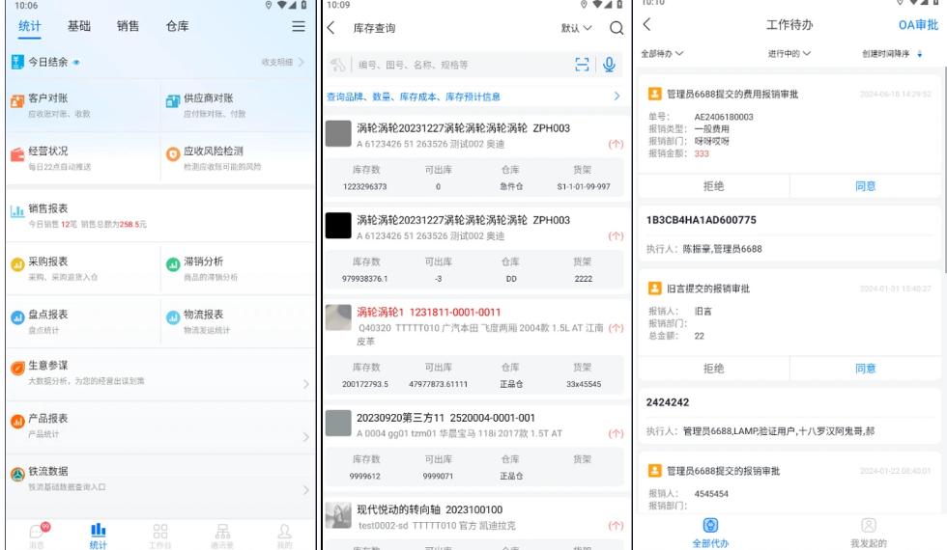
Task: Open the hamburger menu on statistics screen
Action: (x=299, y=27)
